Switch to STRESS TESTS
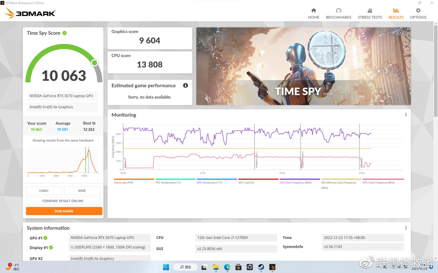This screenshot has height=273, width=438. [x=370, y=14]
